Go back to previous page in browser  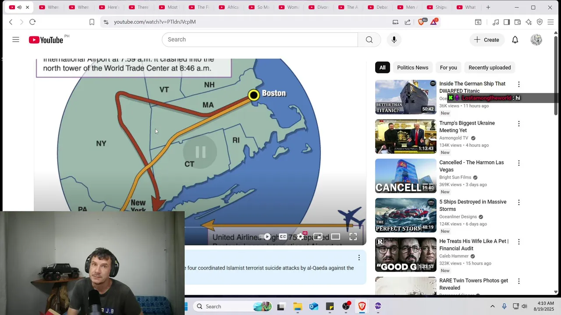[x=11, y=22]
